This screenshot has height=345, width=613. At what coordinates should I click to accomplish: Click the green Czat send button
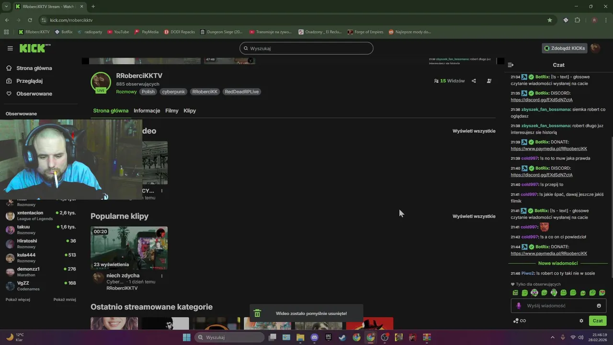click(x=598, y=321)
